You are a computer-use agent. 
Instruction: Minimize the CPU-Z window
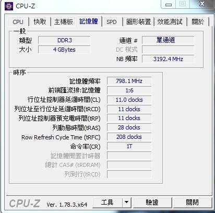click(169, 4)
